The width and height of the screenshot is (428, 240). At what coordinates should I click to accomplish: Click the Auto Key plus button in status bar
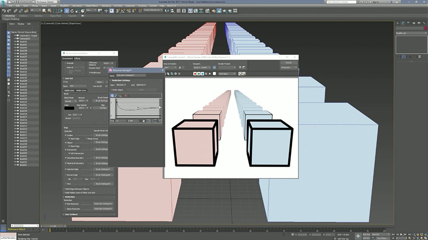[358, 236]
